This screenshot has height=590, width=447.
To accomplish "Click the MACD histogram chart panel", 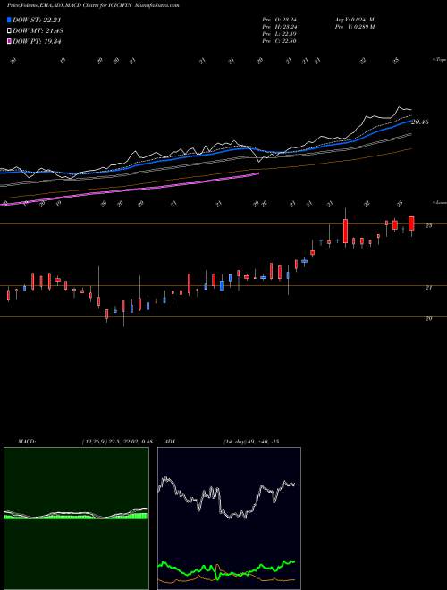I will coord(76,518).
